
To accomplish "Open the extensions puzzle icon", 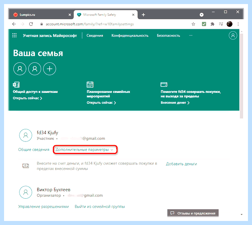I will (213, 24).
